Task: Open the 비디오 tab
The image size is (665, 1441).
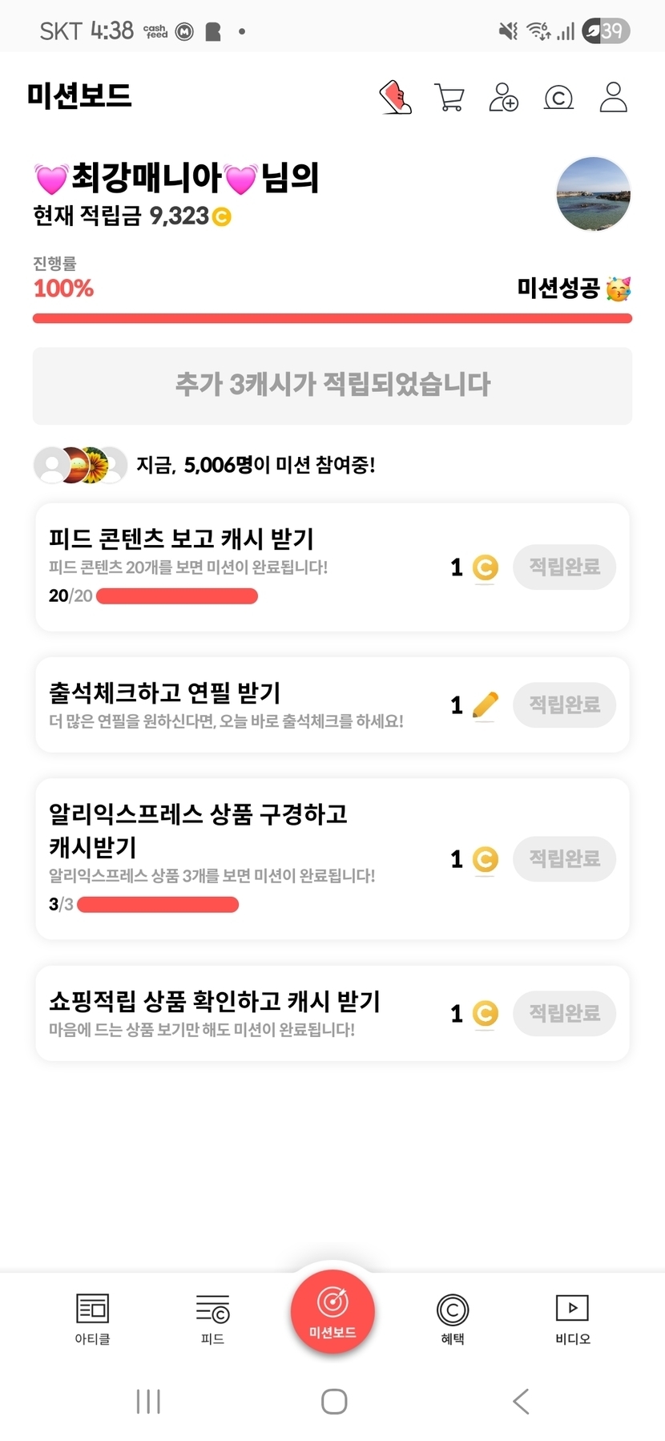Action: click(572, 1318)
